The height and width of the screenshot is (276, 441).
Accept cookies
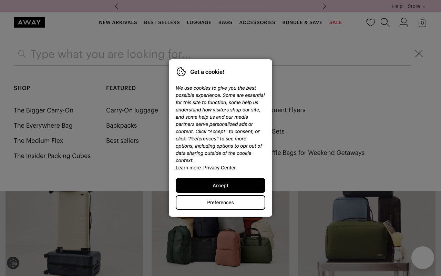[220, 186]
